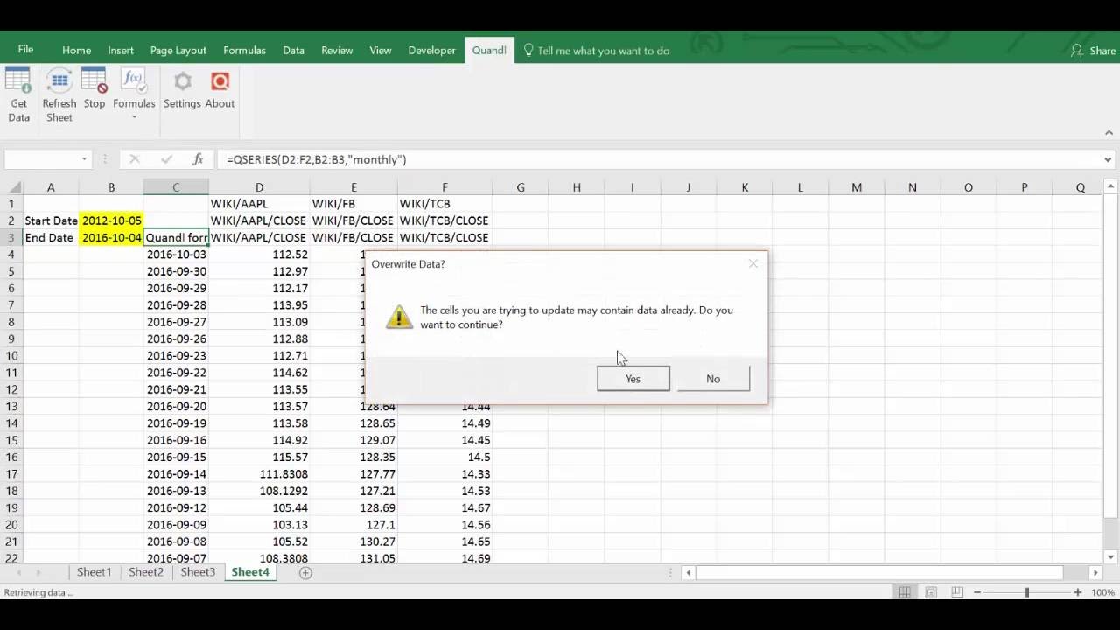This screenshot has height=630, width=1120.
Task: Select the Sheet4 tab
Action: coord(250,572)
